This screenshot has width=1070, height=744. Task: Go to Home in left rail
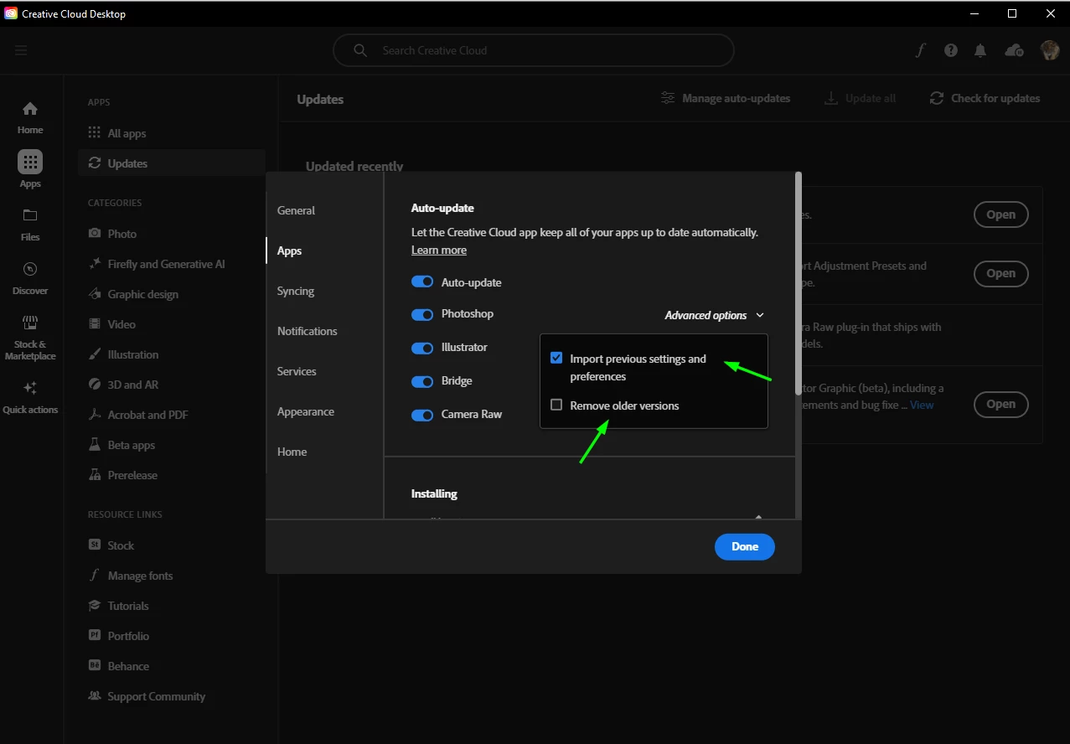coord(30,117)
